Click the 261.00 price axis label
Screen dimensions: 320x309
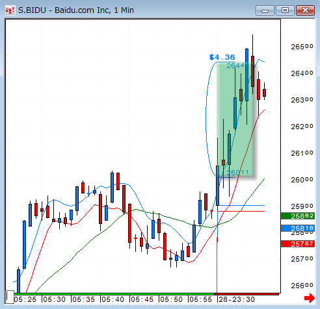pos(302,153)
